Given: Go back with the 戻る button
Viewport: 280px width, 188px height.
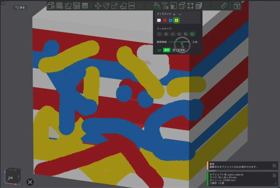Looking at the screenshot, I should (20, 7).
